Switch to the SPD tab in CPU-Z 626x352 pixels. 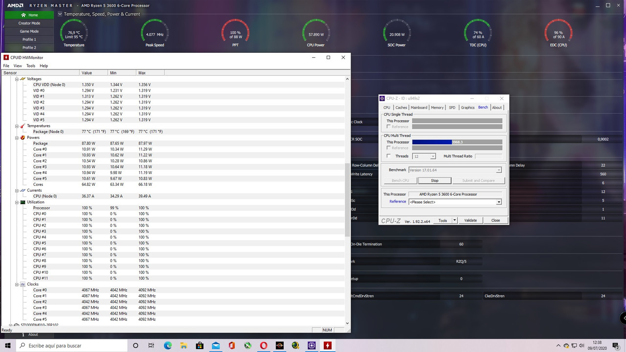click(x=452, y=108)
